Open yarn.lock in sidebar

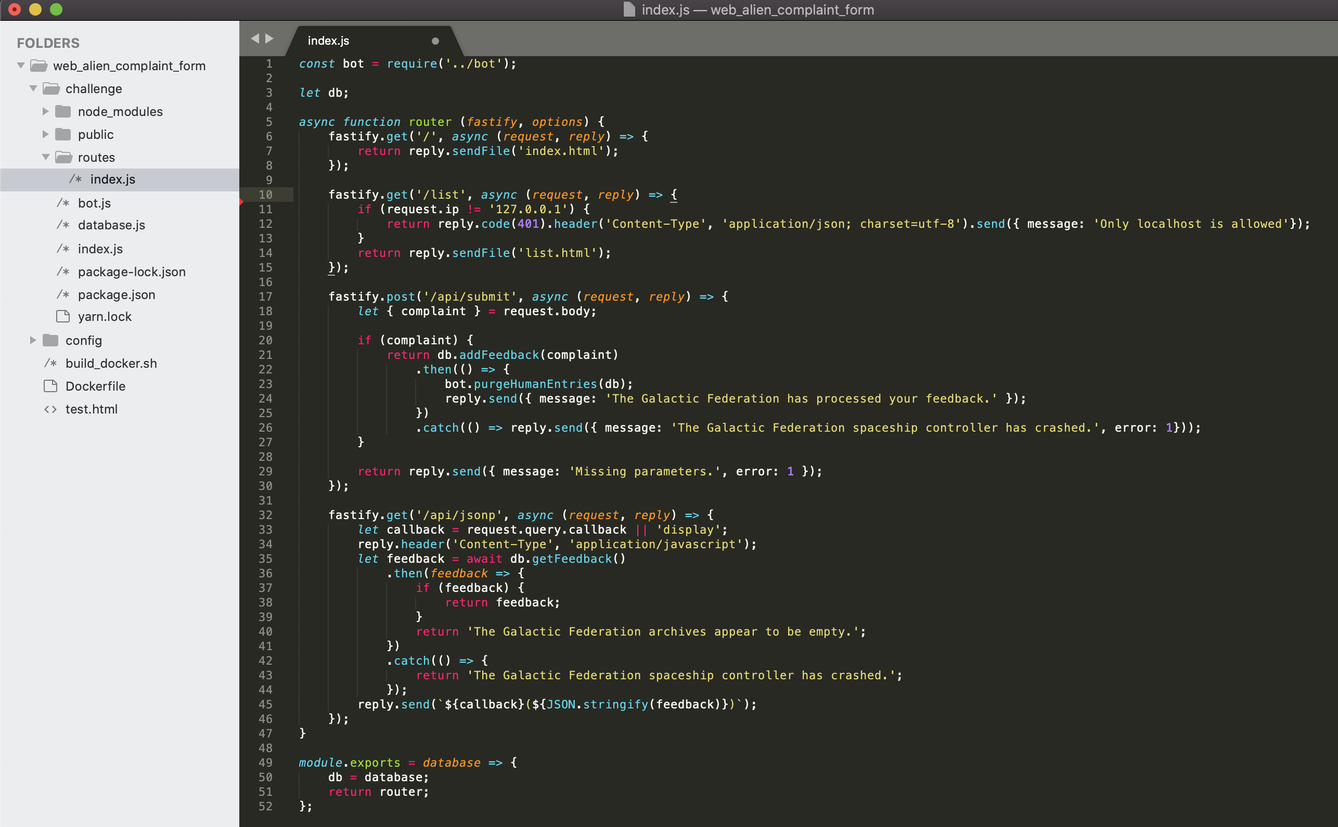[x=105, y=317]
